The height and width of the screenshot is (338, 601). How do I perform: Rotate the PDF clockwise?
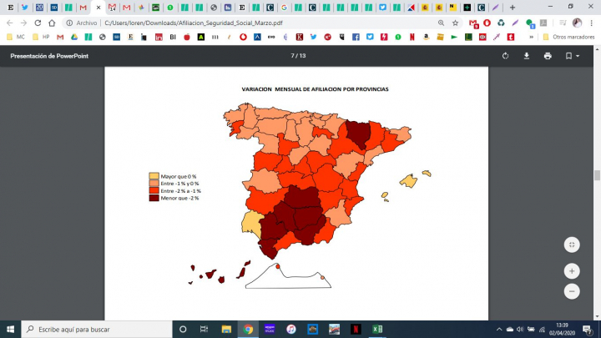506,56
